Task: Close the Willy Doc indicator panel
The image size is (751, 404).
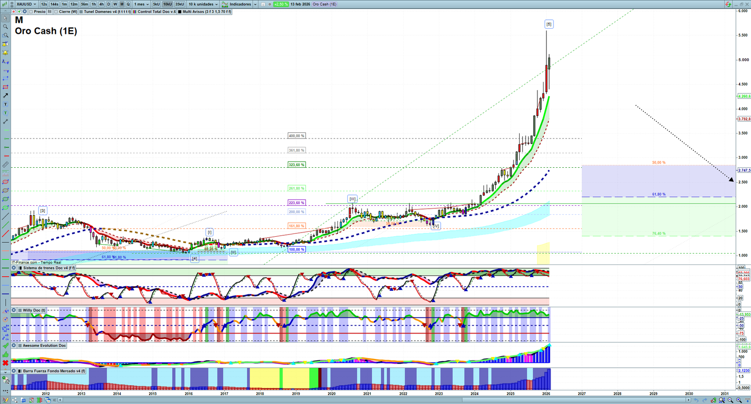Action: point(14,311)
